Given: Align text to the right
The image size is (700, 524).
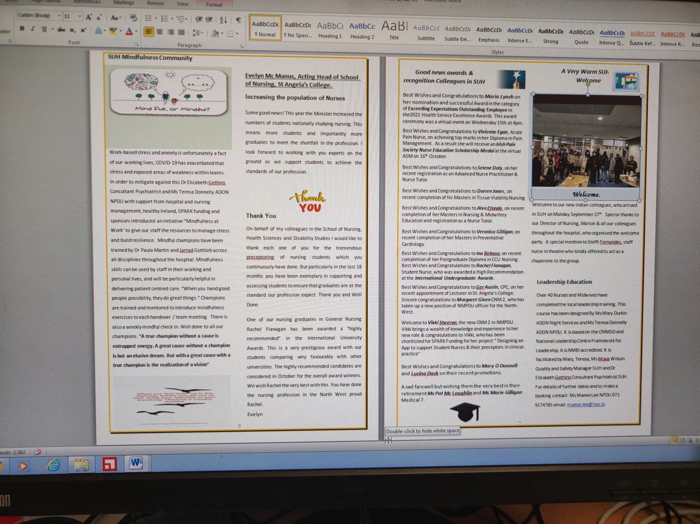Looking at the screenshot, I should 171,32.
